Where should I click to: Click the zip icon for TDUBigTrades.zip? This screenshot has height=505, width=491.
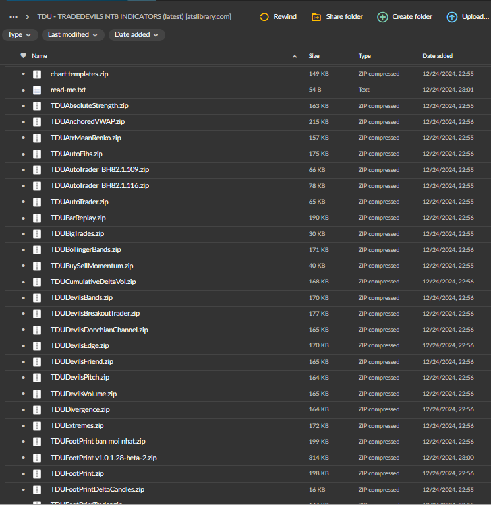point(37,233)
